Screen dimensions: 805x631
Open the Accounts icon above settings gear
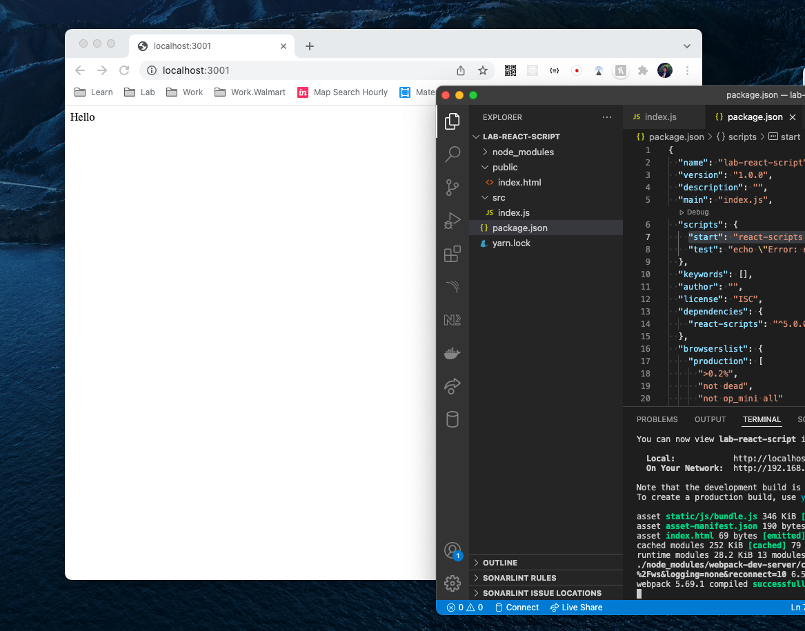coord(453,550)
